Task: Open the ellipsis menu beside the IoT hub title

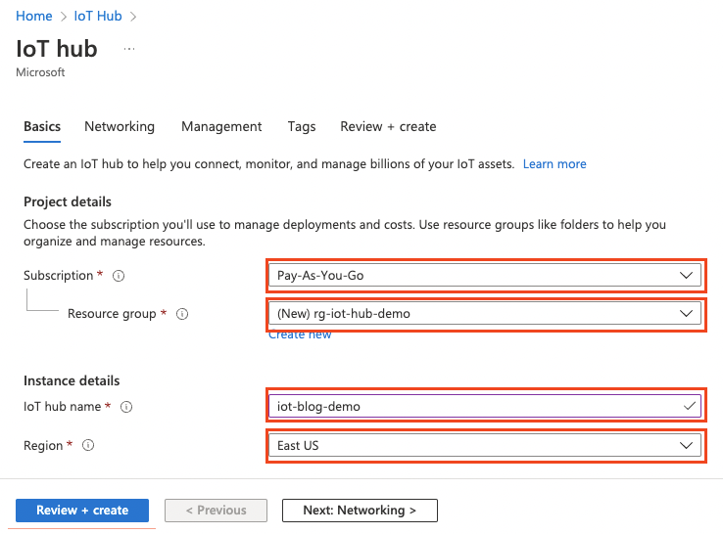Action: click(129, 48)
